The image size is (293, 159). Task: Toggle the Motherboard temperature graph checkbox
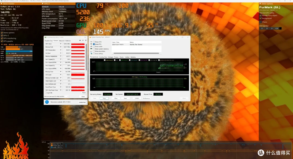click(104, 60)
